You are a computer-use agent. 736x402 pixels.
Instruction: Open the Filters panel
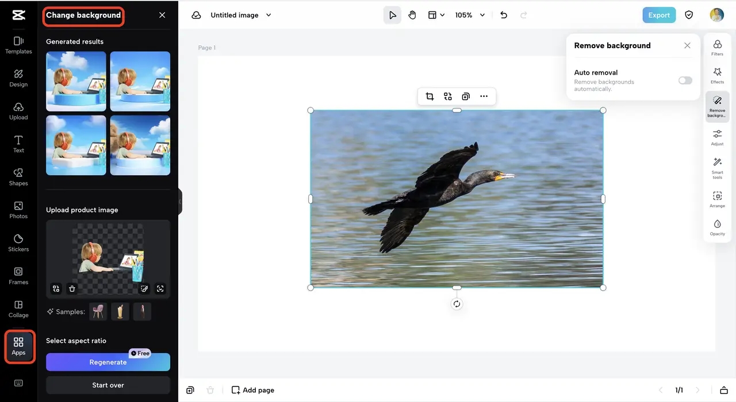click(x=717, y=48)
